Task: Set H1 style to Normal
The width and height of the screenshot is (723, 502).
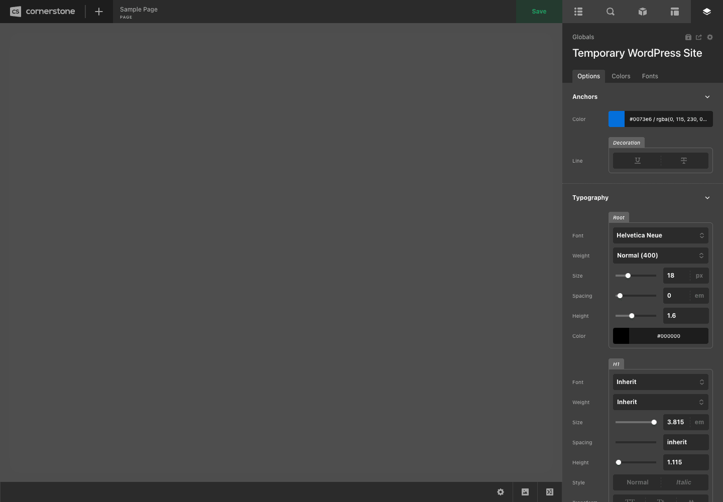Action: click(x=638, y=482)
